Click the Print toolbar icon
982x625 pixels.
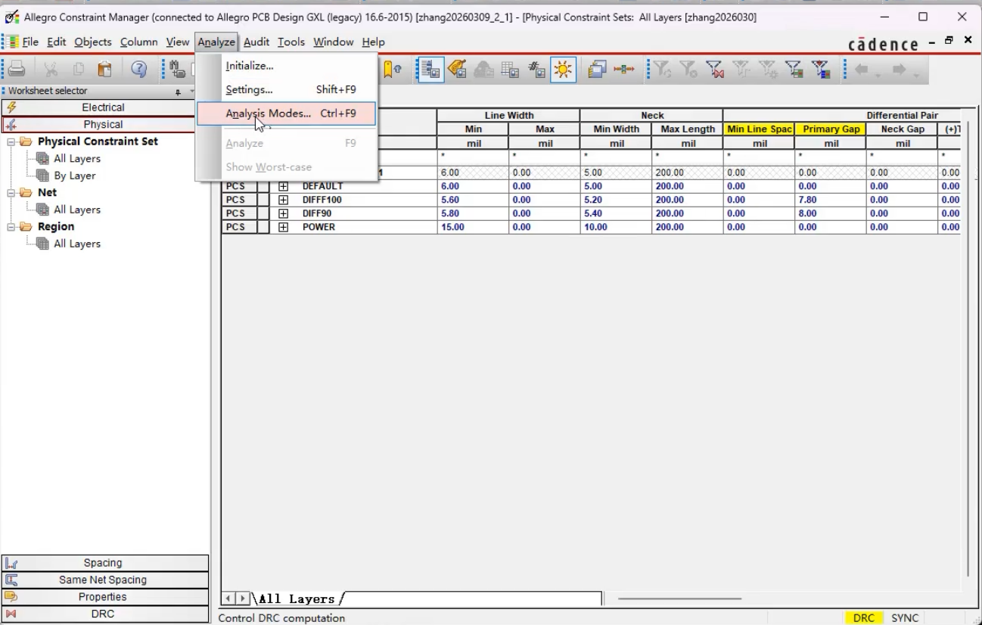click(x=17, y=70)
